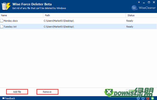Select the Monday.docx file name
Image resolution: width=157 pixels, height=100 pixels.
11,21
